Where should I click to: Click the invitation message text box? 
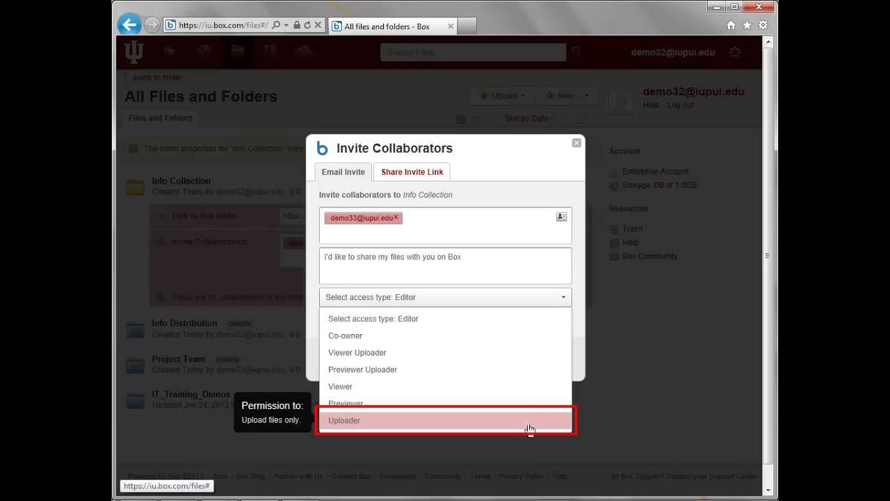coord(446,266)
